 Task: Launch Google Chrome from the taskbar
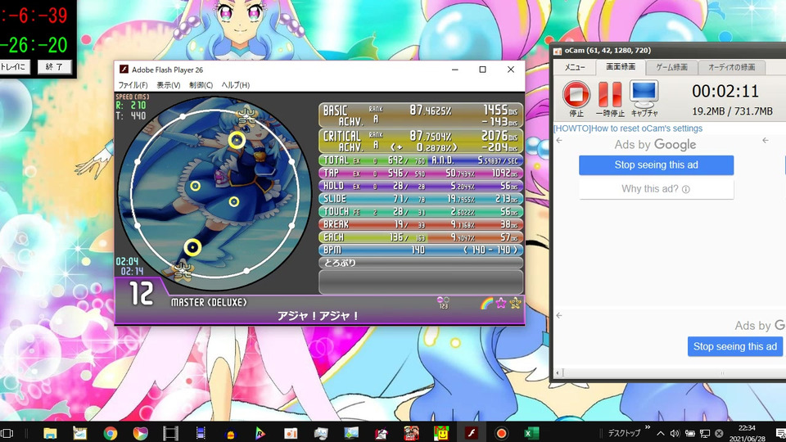coord(111,434)
